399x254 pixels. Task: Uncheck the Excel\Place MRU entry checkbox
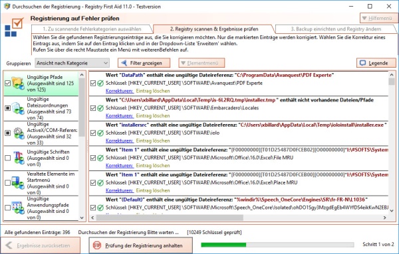[93, 182]
